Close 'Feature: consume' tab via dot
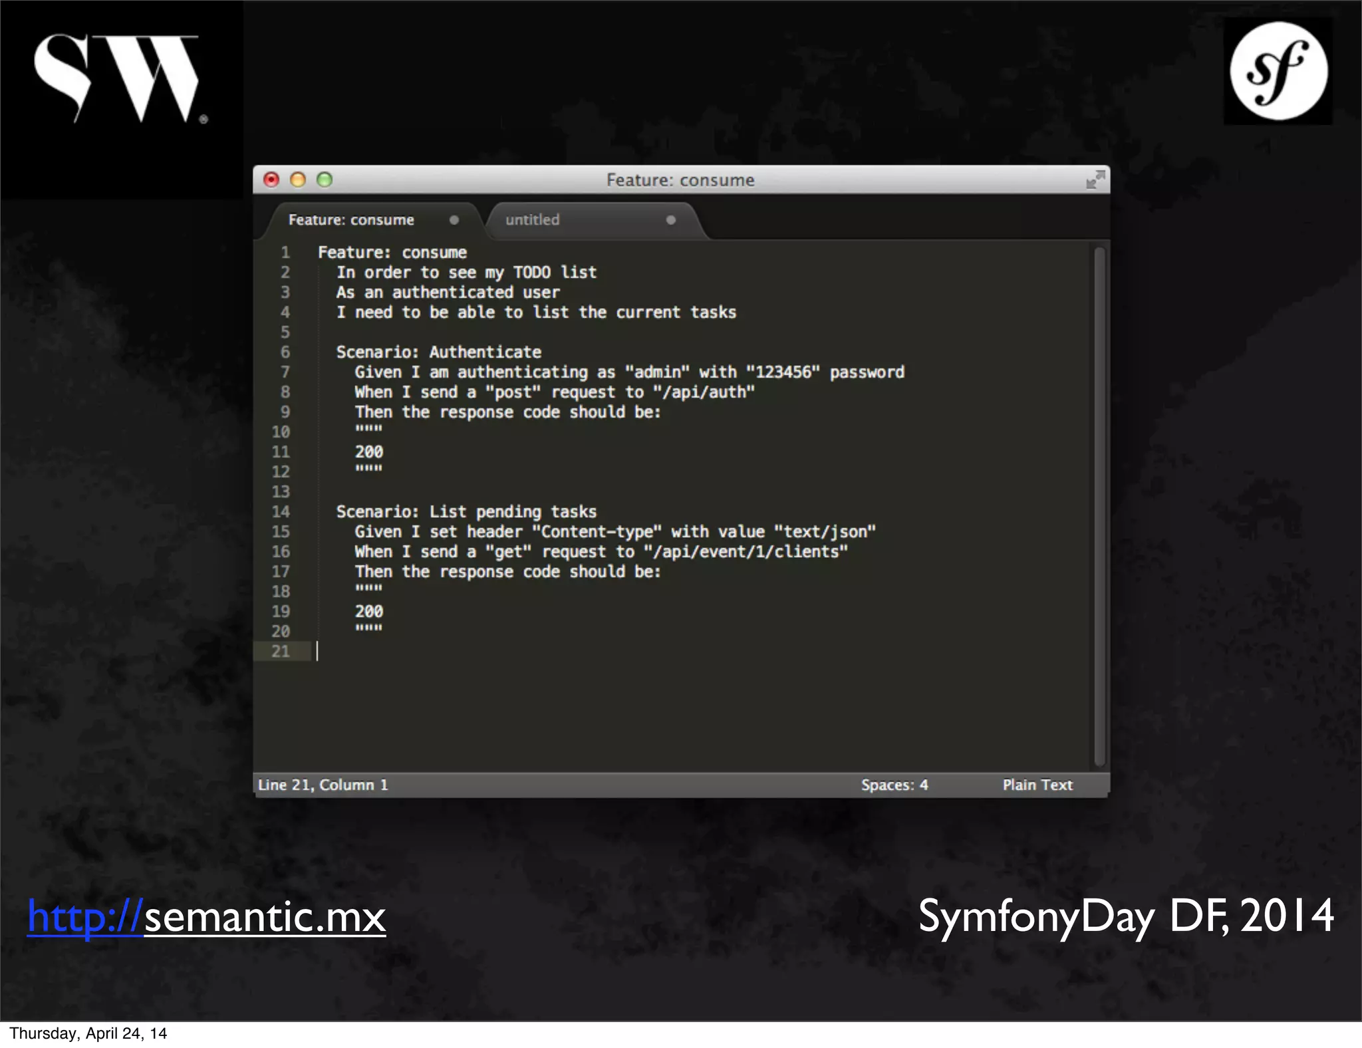This screenshot has height=1048, width=1362. tap(454, 220)
